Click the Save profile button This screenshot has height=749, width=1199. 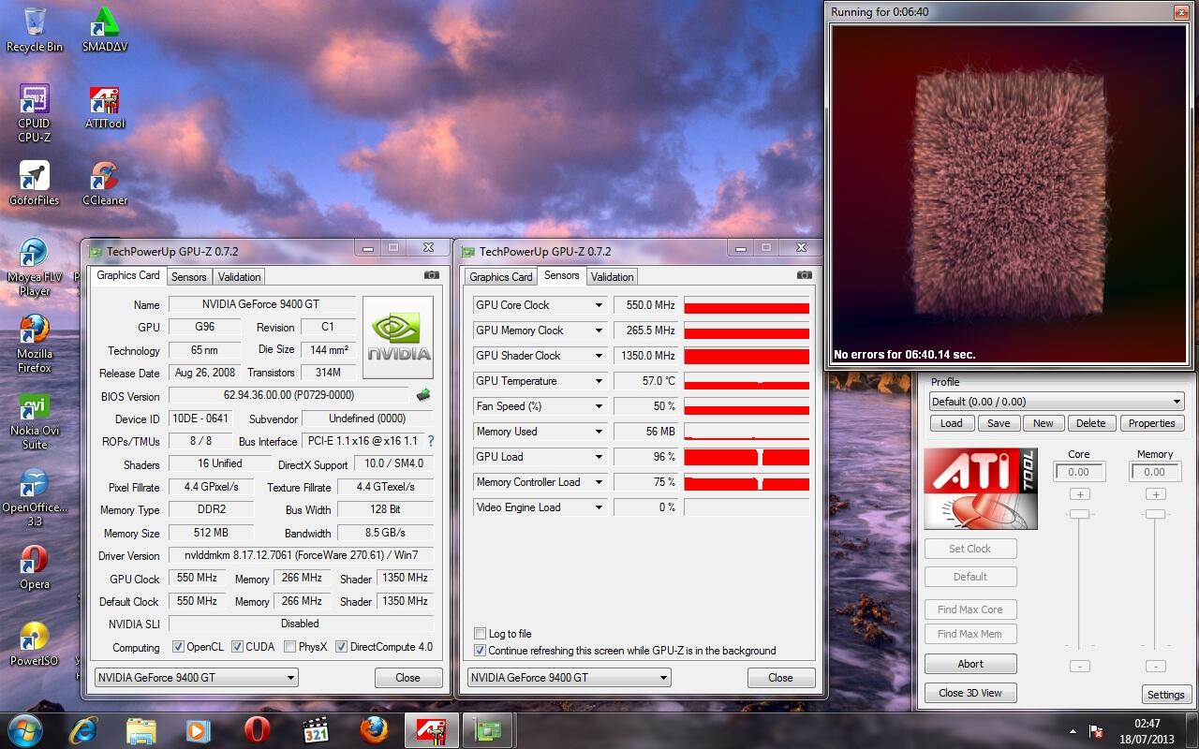point(999,423)
